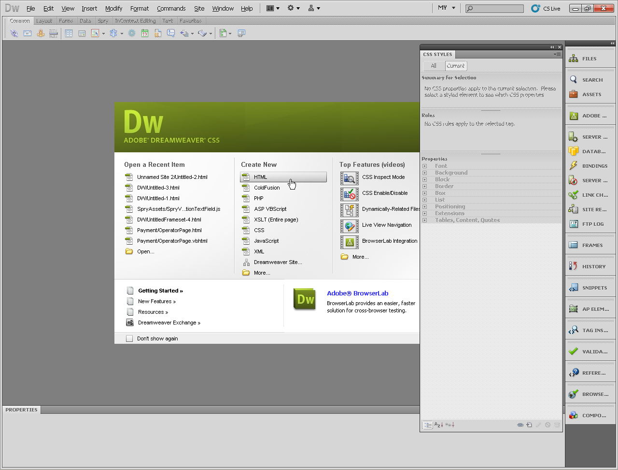Click the Getting Started link
The height and width of the screenshot is (470, 618).
[161, 291]
